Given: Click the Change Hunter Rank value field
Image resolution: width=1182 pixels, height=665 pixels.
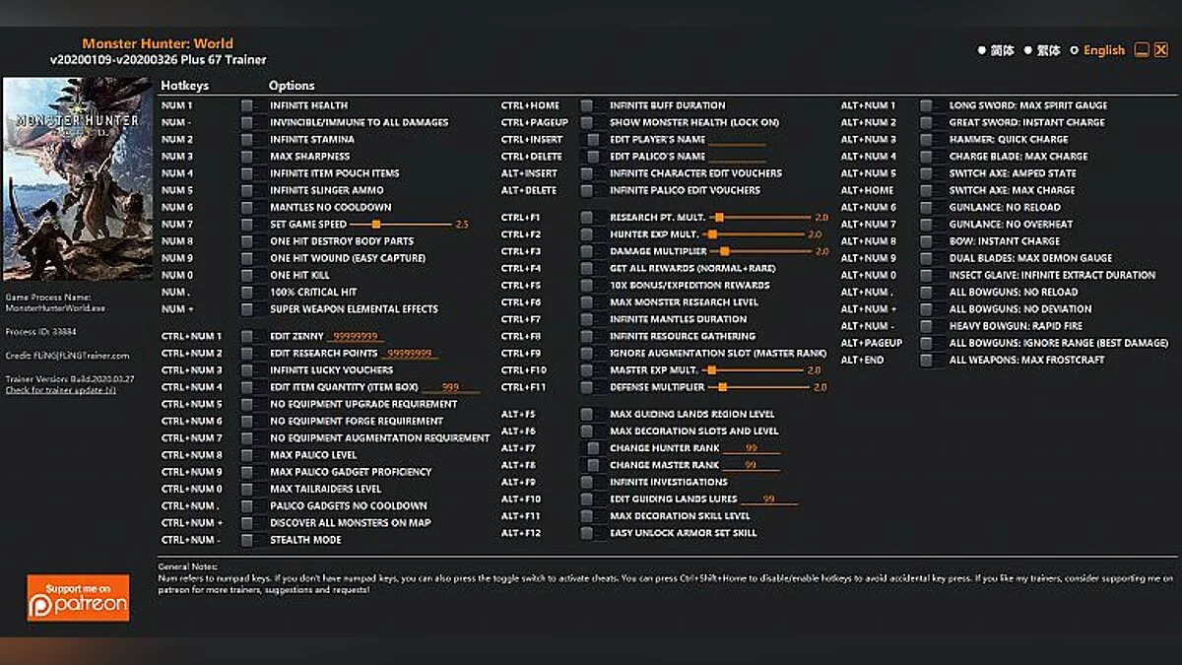Looking at the screenshot, I should [751, 449].
